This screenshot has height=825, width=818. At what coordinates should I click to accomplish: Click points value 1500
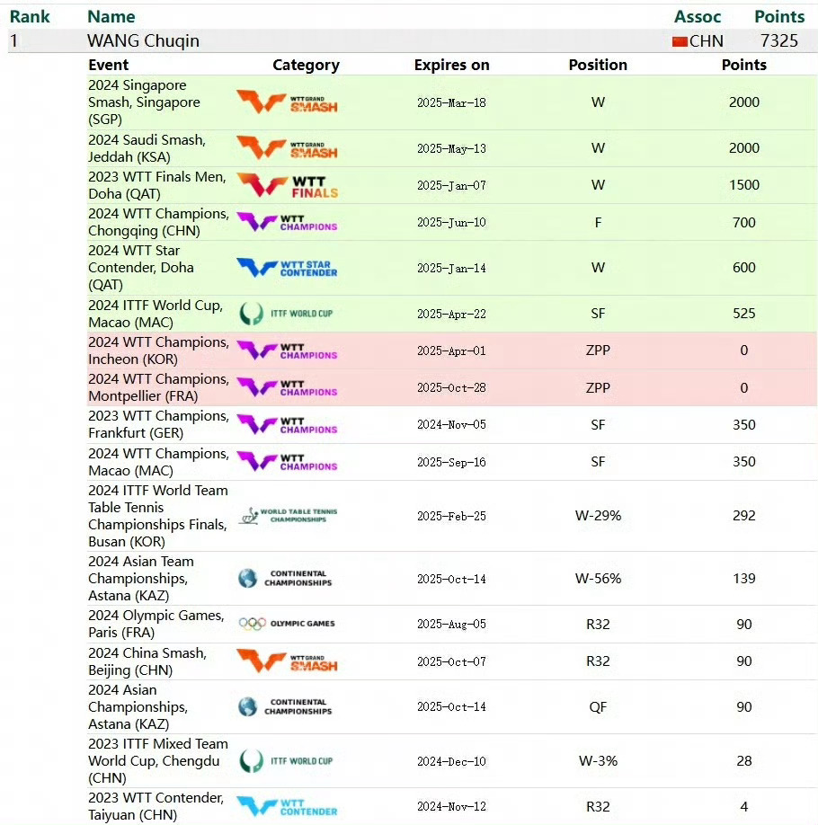(x=743, y=185)
